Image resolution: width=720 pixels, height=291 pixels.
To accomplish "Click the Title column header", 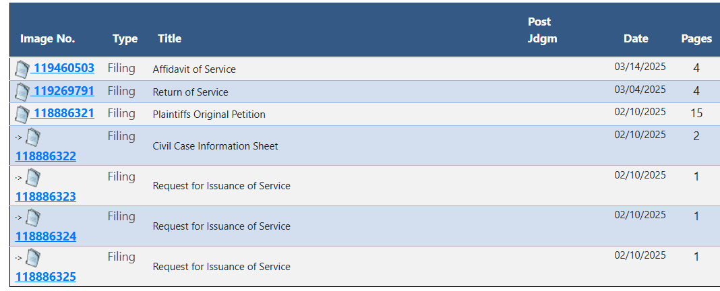I will coord(169,38).
